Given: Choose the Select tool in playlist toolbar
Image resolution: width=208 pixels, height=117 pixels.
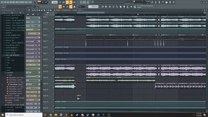Looking at the screenshot, I should tap(46, 10).
